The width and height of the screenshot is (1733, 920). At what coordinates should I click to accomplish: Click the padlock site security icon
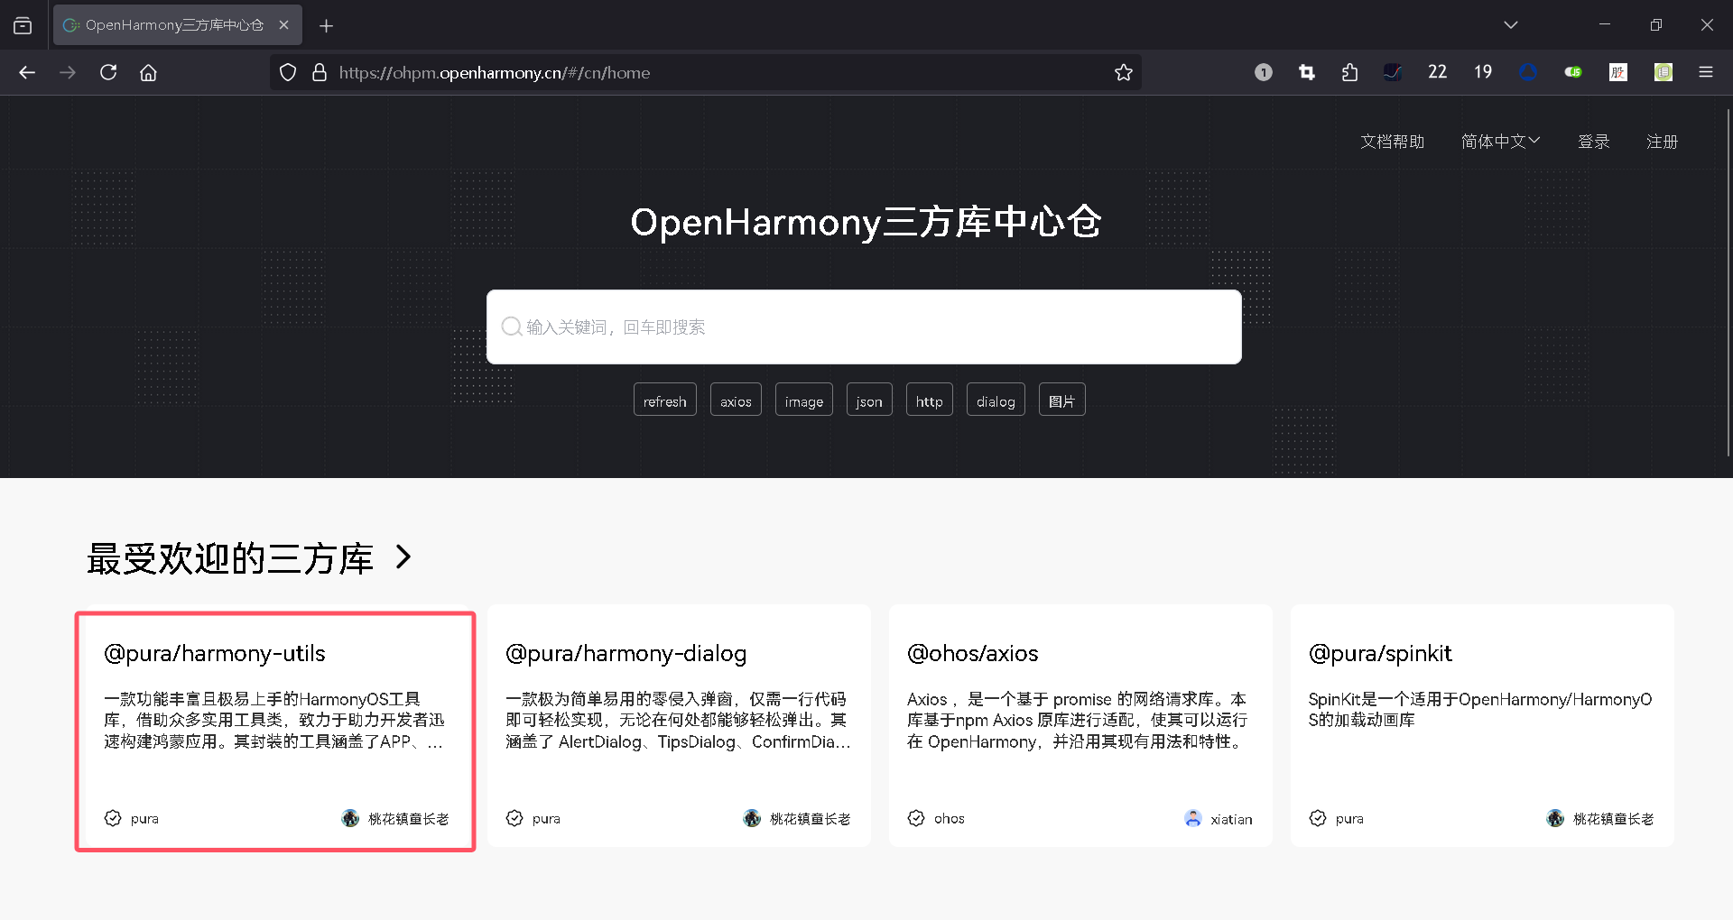[319, 72]
